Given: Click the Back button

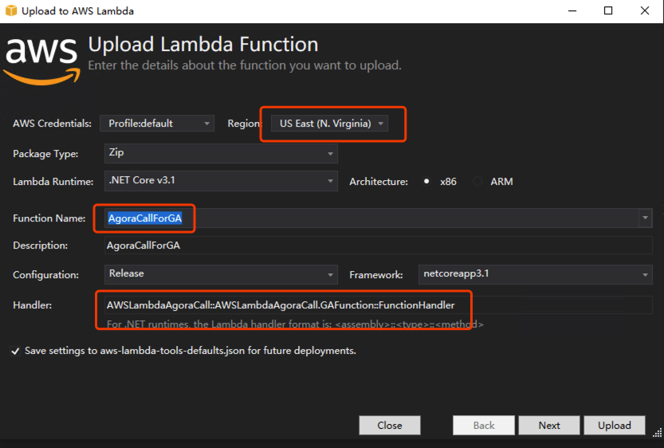Looking at the screenshot, I should (x=484, y=425).
